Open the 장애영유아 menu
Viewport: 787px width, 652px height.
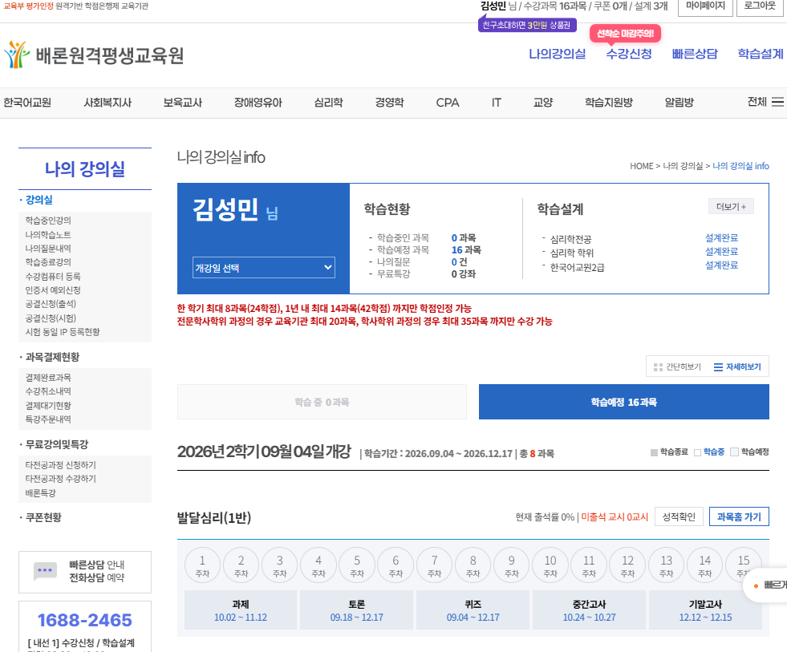[258, 103]
